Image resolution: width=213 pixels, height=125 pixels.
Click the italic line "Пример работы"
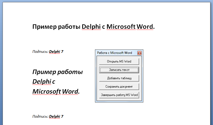coord(58,72)
